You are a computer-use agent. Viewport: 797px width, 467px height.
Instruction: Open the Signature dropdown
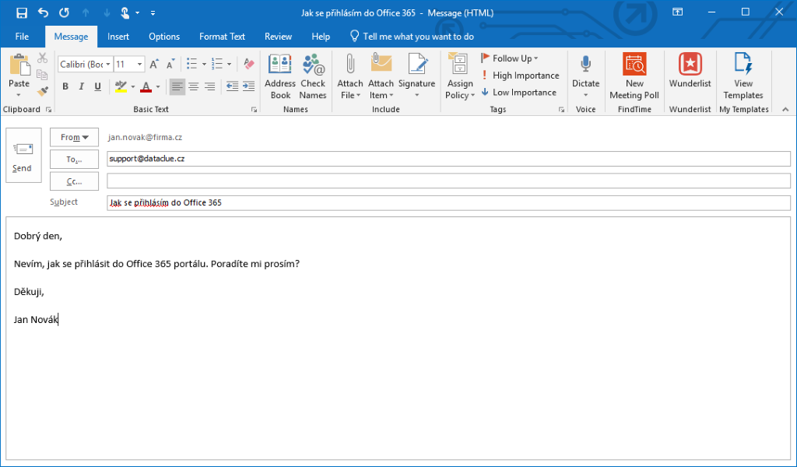417,76
